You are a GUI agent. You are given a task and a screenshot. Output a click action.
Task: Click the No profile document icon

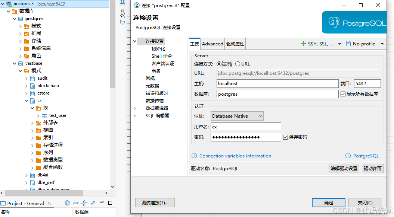[348, 44]
